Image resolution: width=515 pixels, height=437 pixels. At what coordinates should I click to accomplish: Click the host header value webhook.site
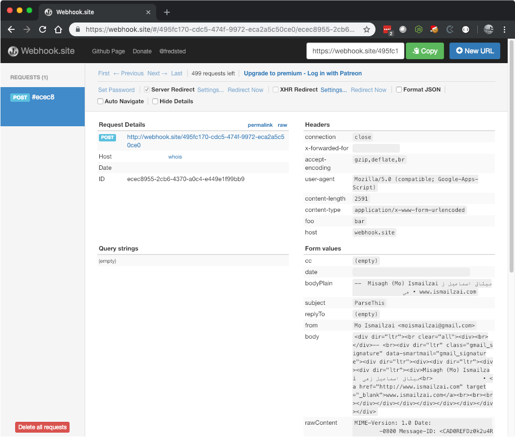click(x=375, y=232)
